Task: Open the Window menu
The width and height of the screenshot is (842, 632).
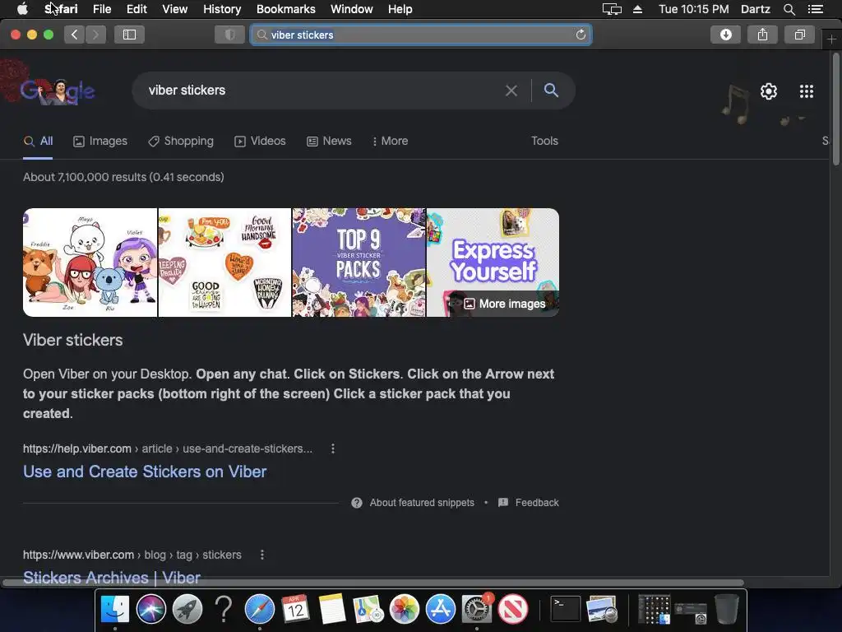Action: [x=352, y=9]
